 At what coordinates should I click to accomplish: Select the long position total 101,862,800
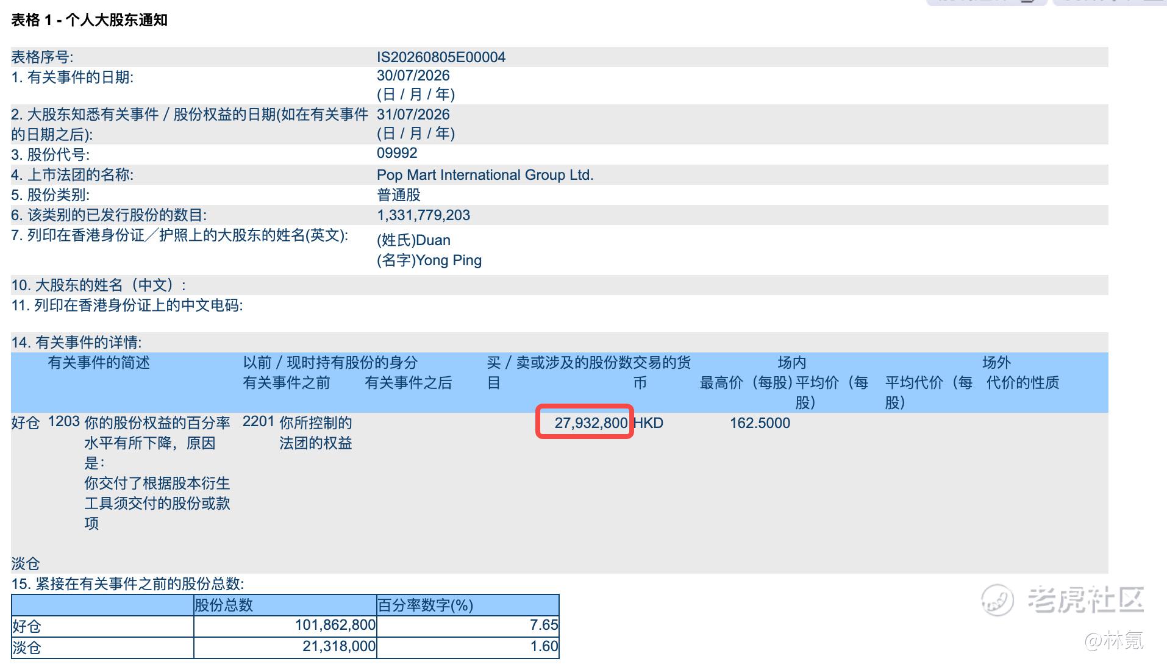coord(335,625)
